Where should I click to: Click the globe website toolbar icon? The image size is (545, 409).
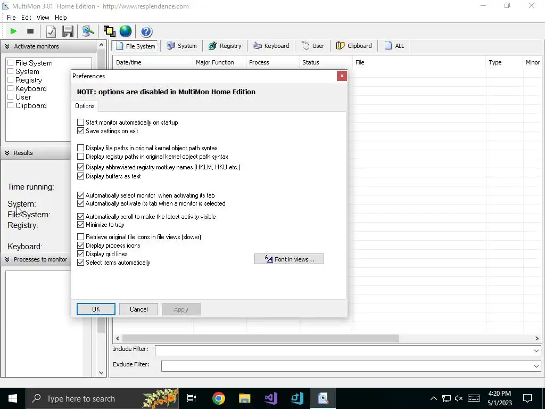[x=126, y=31]
